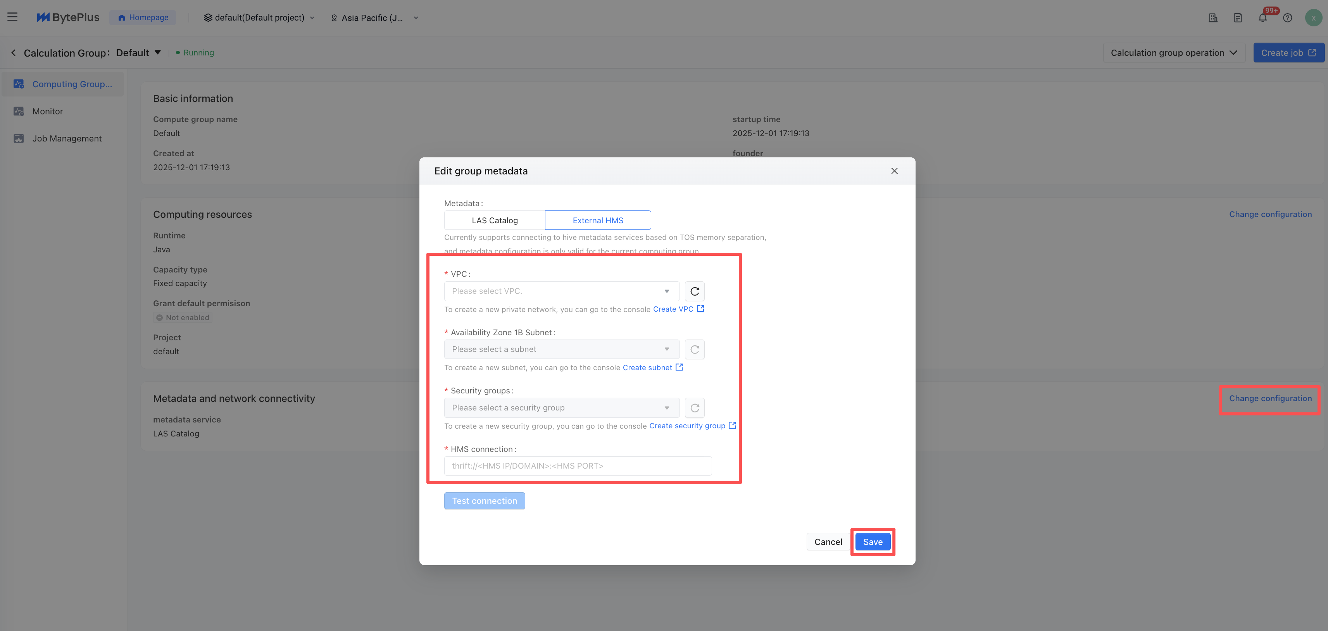Click the security groups refresh icon
Viewport: 1328px width, 631px height.
[x=694, y=408]
